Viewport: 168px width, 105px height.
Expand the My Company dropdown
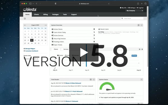point(134,11)
